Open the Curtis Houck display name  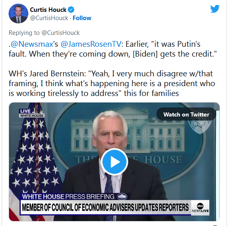(48, 10)
